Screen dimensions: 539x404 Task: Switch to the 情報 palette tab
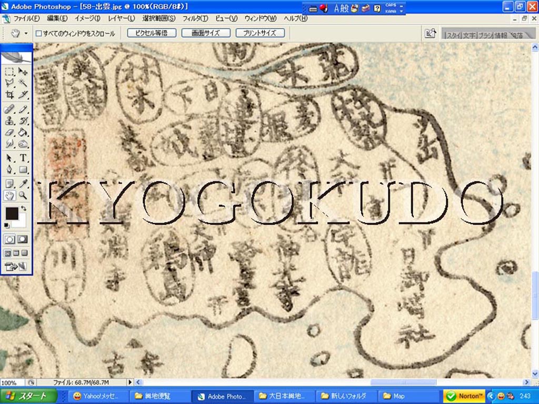pos(501,35)
